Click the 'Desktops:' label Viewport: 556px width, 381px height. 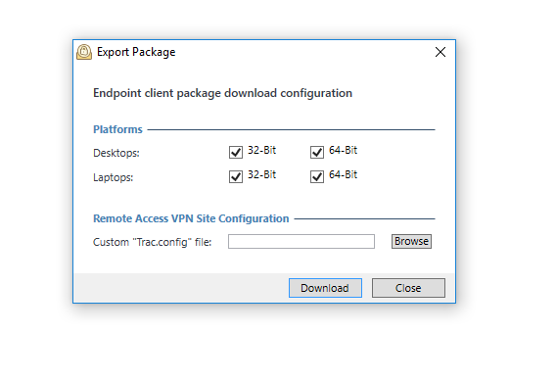pos(116,153)
